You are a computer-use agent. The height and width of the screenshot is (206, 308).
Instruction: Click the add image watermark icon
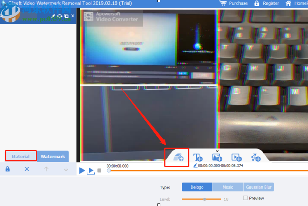[217, 157]
